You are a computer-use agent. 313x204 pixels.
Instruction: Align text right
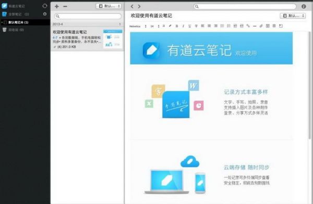pos(216,26)
